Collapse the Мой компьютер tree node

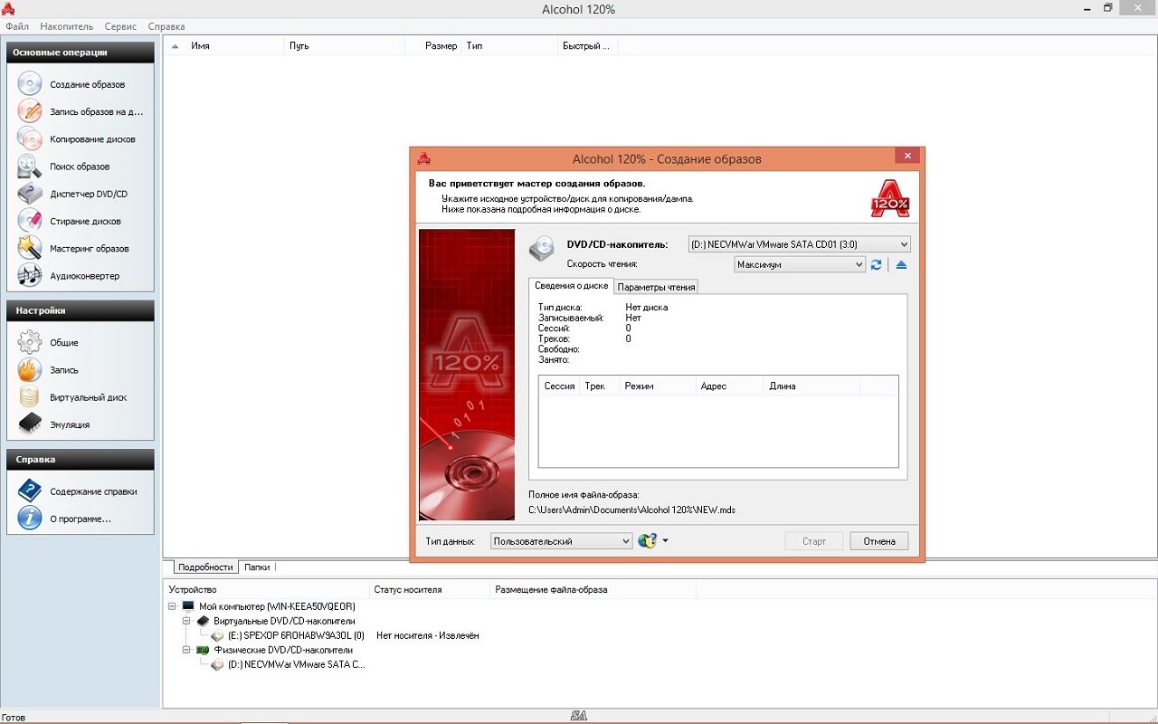(x=174, y=606)
